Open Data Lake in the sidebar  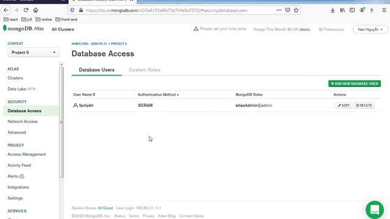(x=16, y=89)
